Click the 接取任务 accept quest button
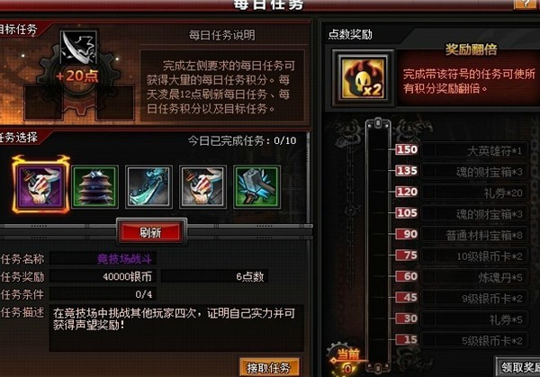The width and height of the screenshot is (540, 377). (x=268, y=368)
